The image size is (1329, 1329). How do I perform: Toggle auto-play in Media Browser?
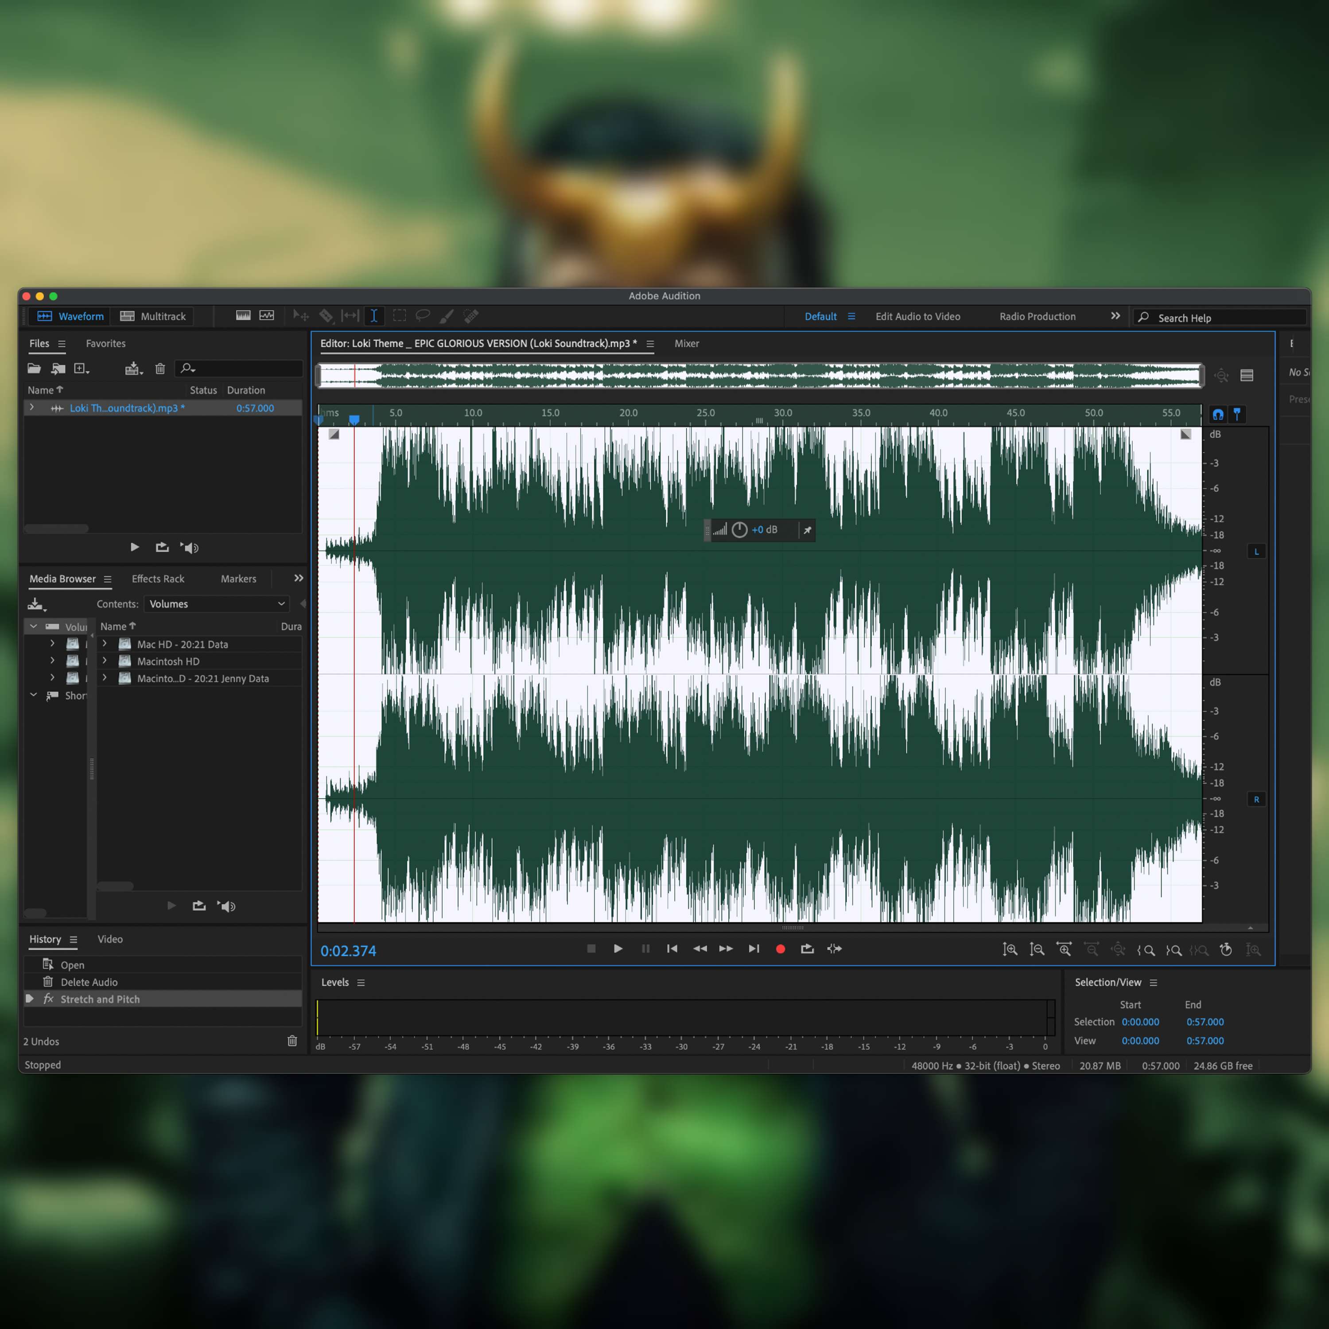click(226, 906)
